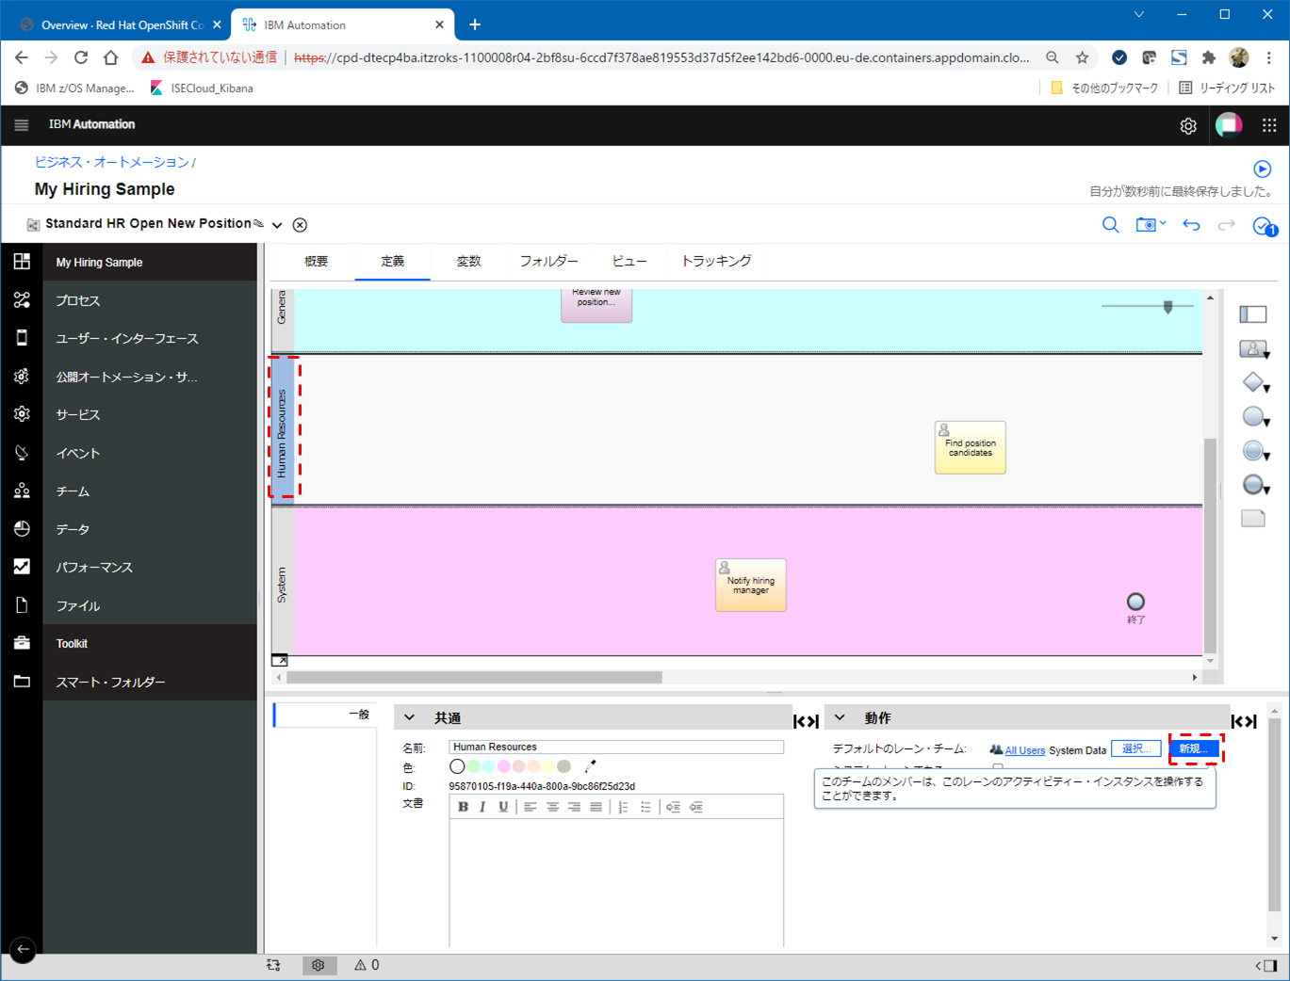The image size is (1290, 981).
Task: Select the lane tool in the palette
Action: [x=1252, y=314]
